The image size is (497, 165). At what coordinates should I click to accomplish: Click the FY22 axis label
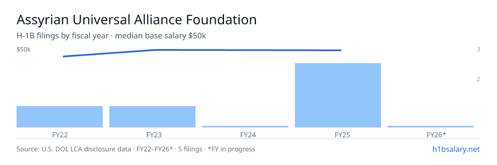[x=60, y=134]
